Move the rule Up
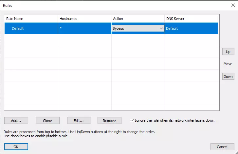Image resolution: width=238 pixels, height=154 pixels. (x=228, y=52)
